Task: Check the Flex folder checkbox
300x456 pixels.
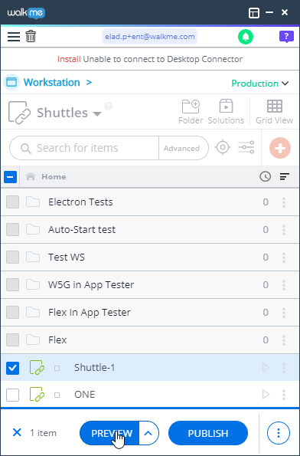Action: [x=12, y=340]
